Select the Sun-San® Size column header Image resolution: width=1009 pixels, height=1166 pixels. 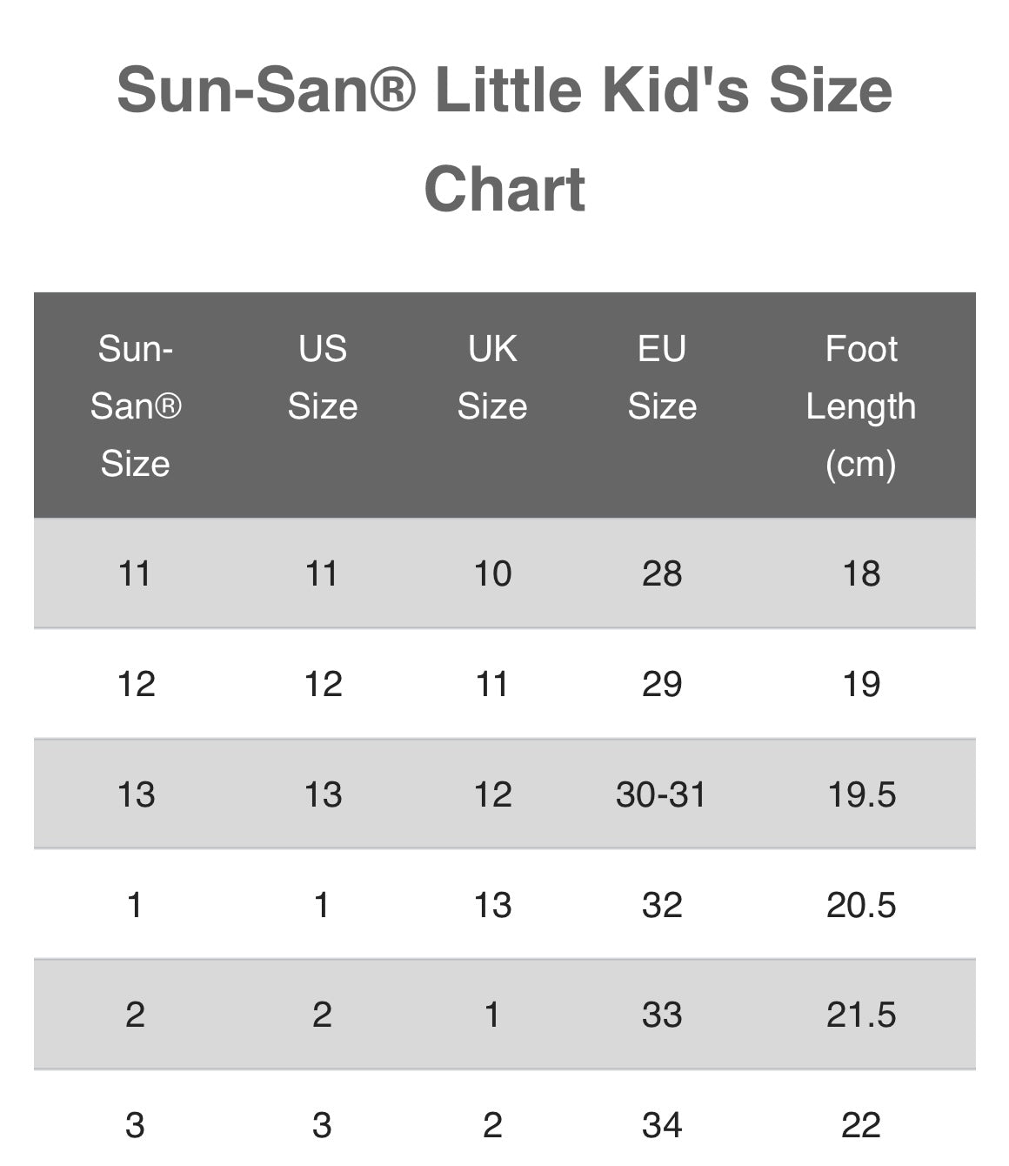click(135, 406)
